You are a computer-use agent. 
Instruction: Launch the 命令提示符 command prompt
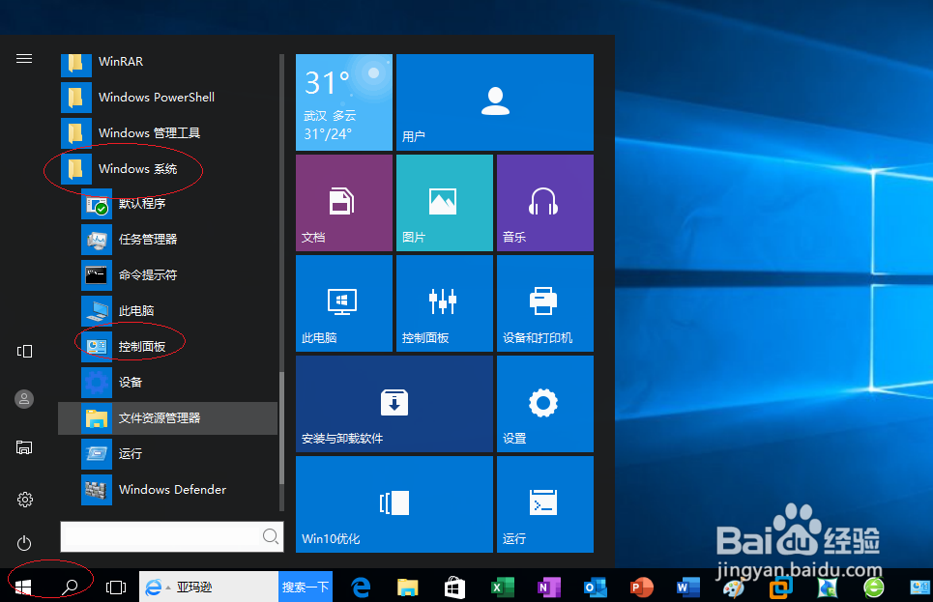point(145,274)
